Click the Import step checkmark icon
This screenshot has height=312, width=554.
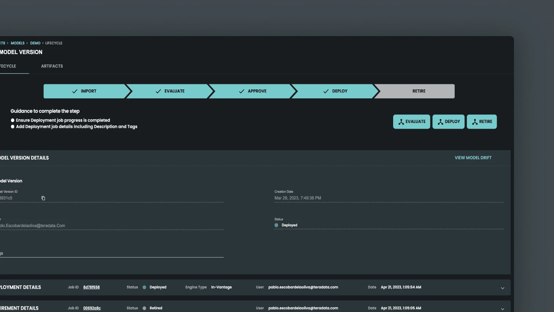(x=75, y=91)
